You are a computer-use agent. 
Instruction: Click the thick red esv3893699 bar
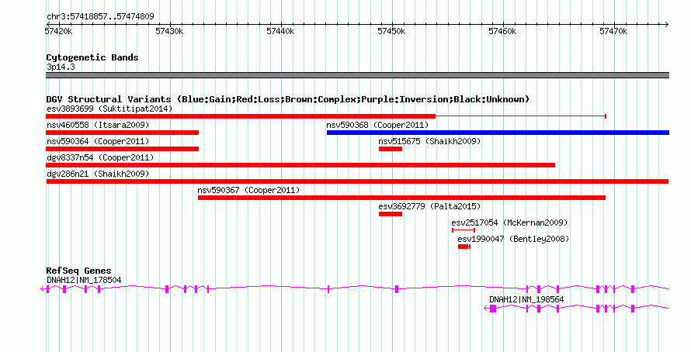[241, 116]
